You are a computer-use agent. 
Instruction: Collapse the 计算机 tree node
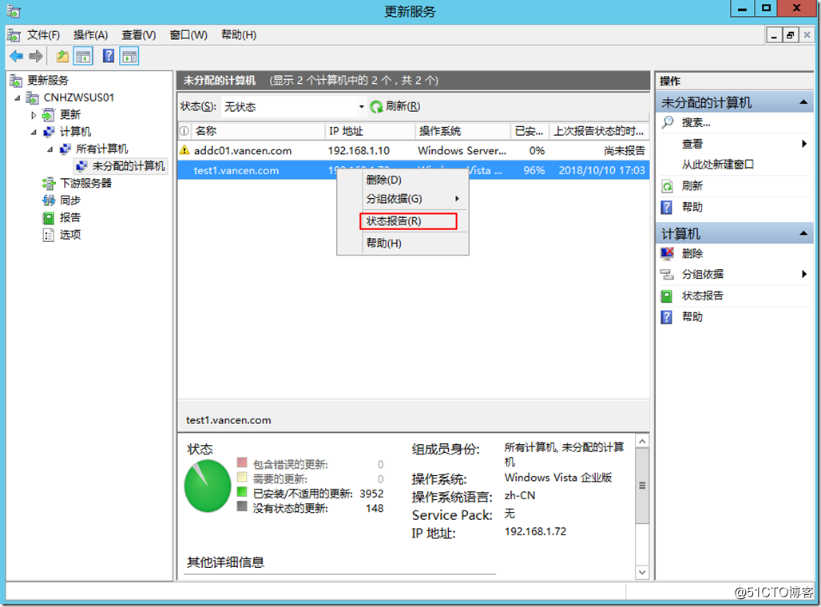tap(34, 132)
